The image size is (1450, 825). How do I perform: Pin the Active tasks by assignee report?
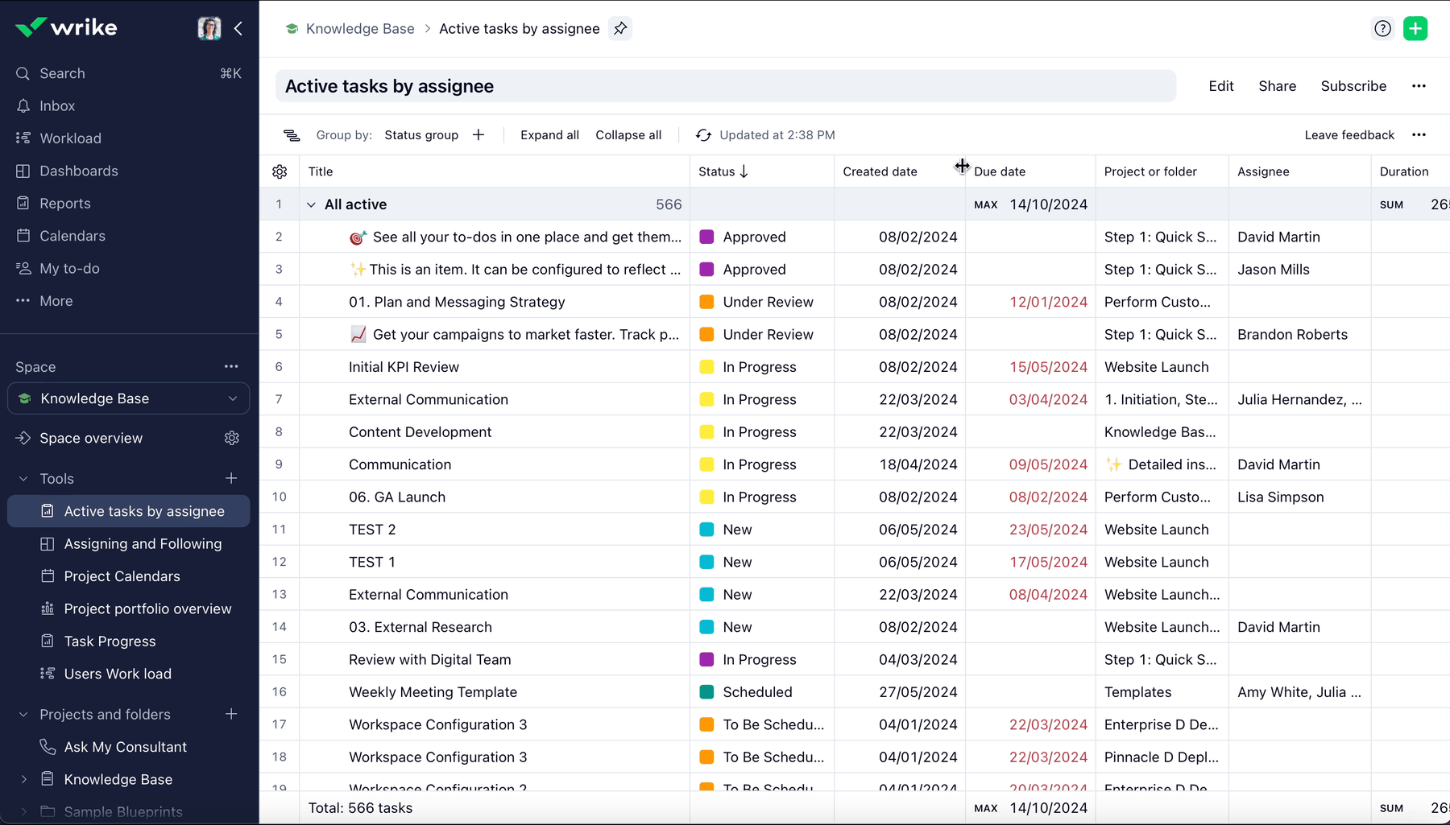click(620, 29)
